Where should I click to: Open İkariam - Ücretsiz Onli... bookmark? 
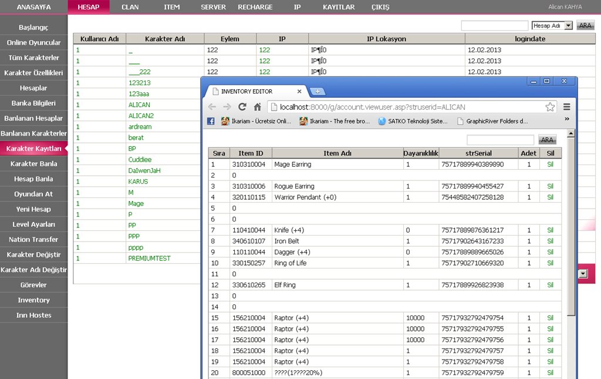tap(256, 121)
